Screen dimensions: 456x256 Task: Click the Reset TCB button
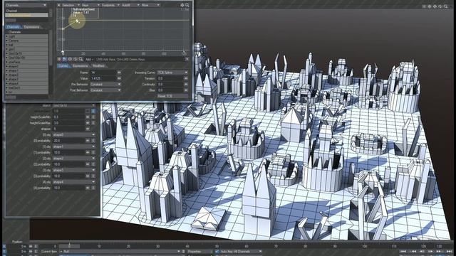coord(172,96)
